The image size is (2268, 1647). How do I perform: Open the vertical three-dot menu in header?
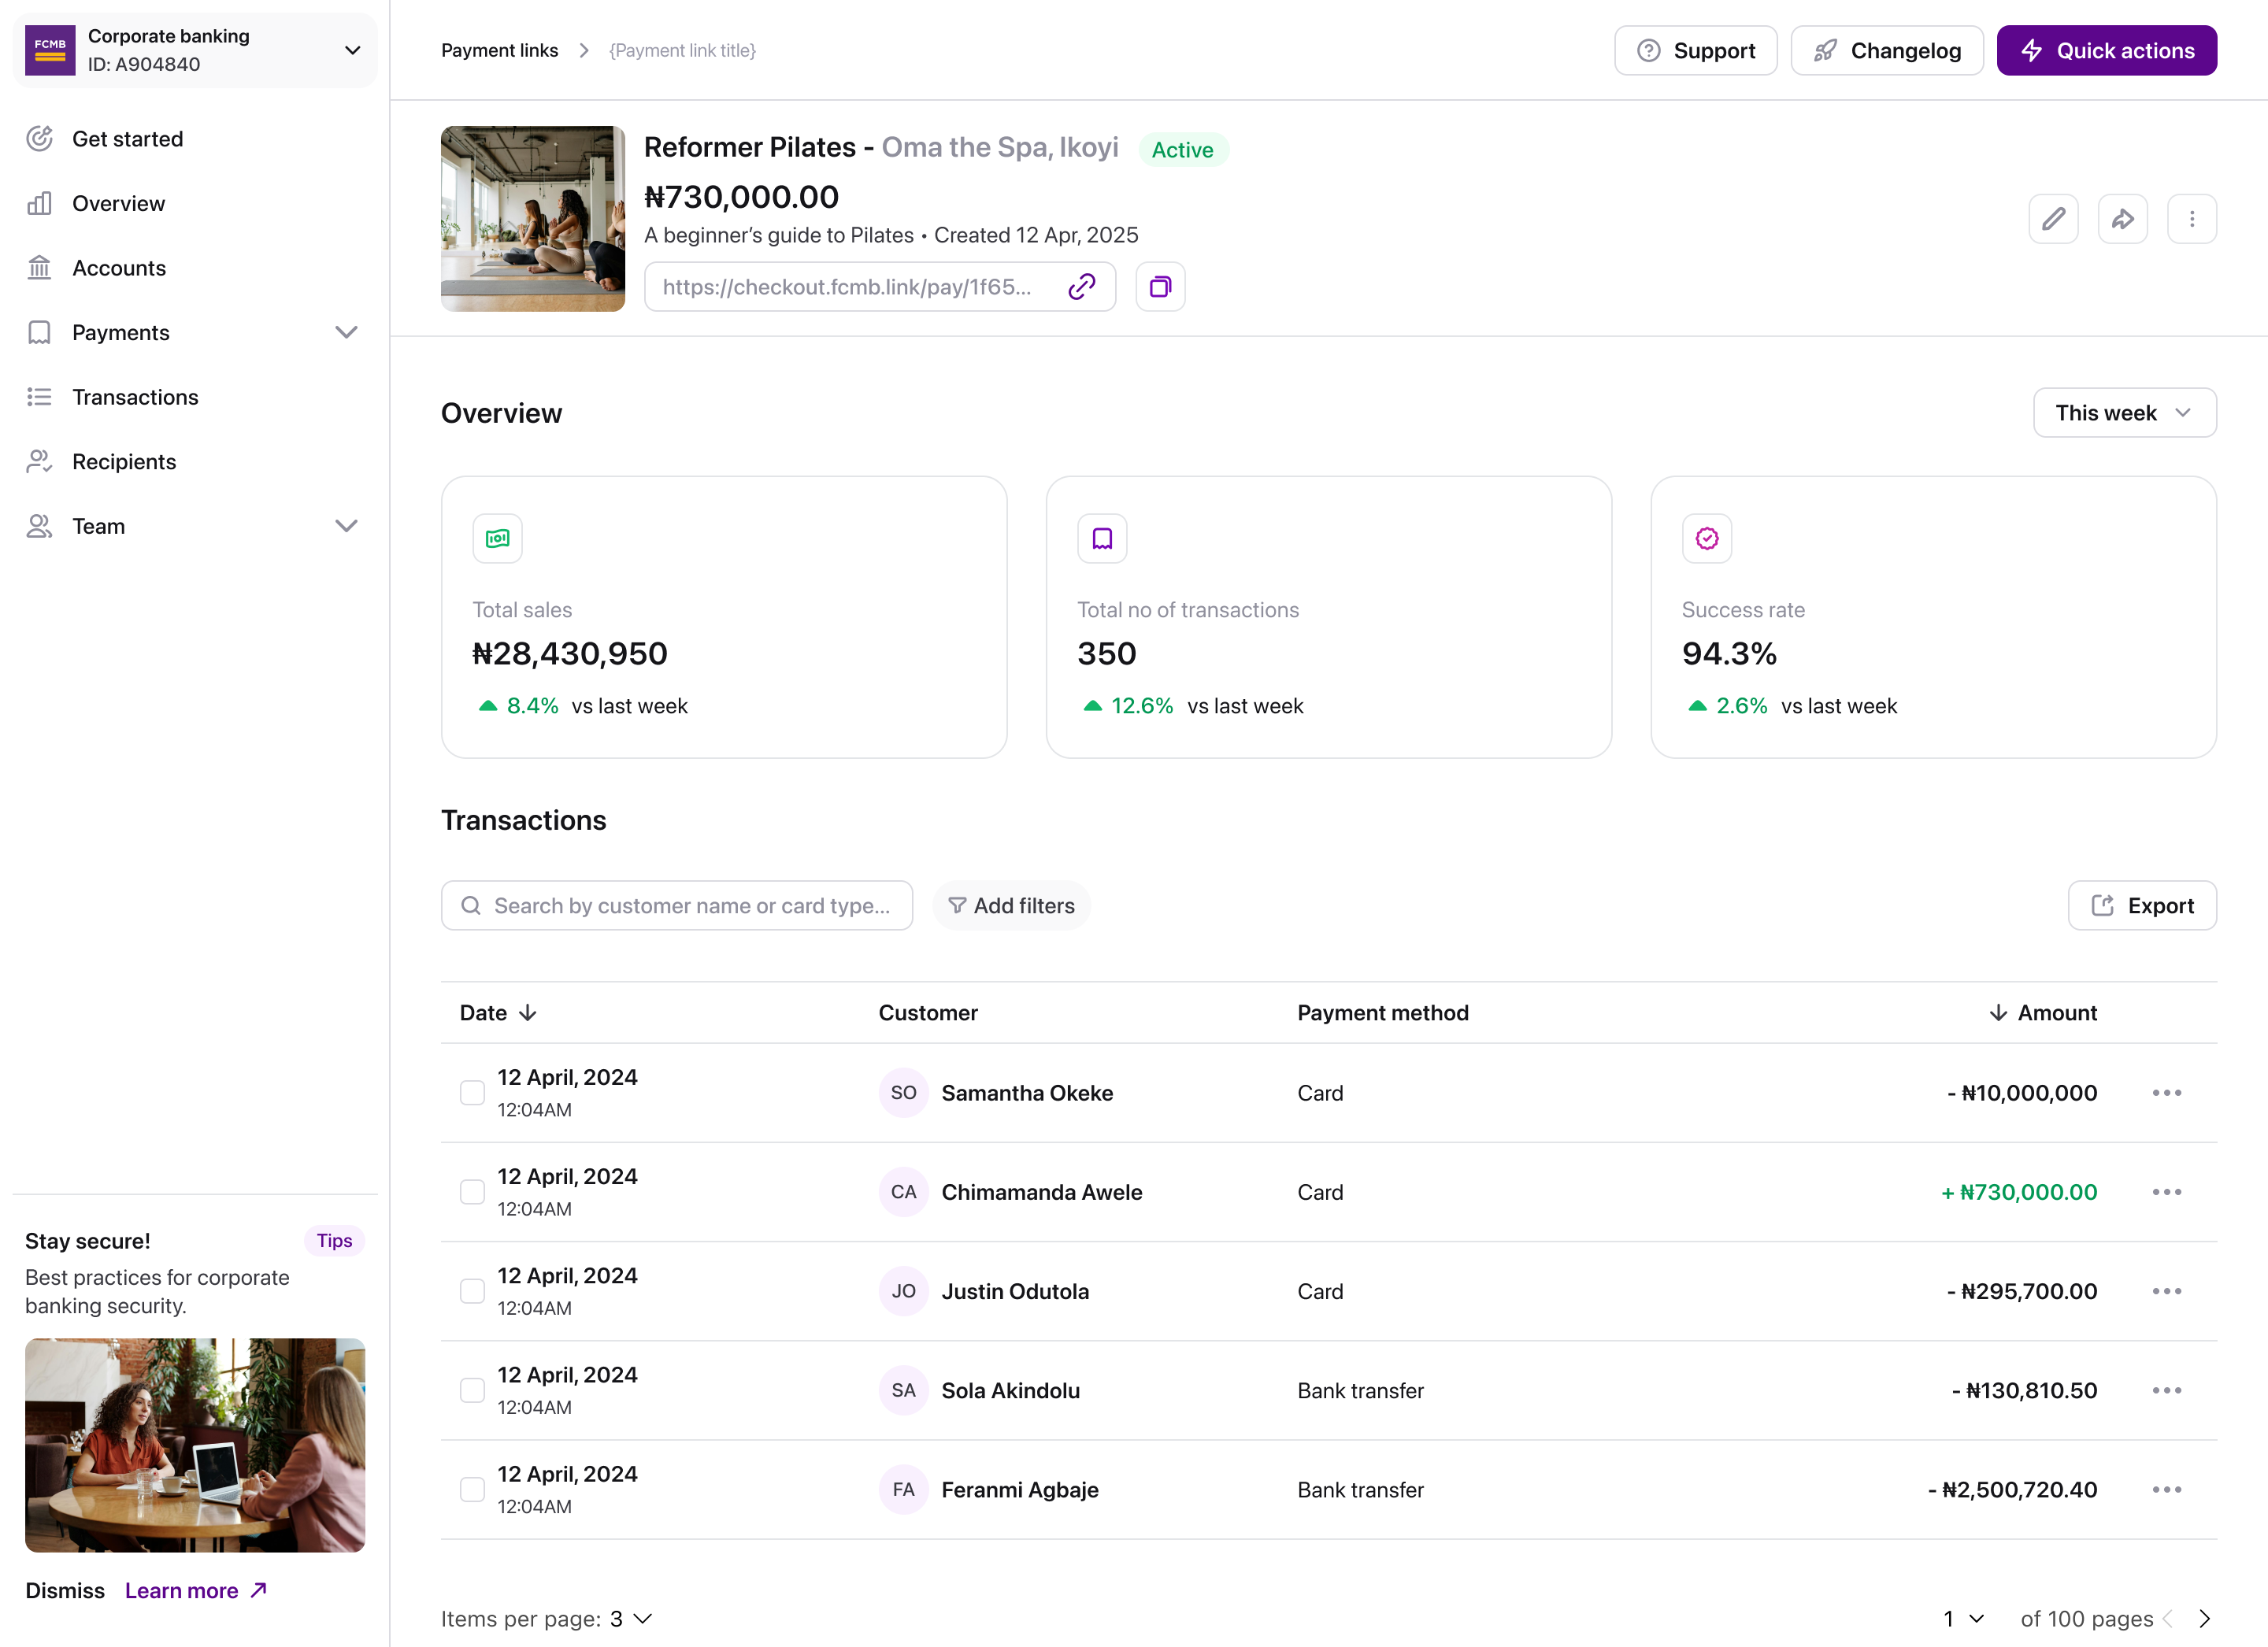(x=2192, y=219)
